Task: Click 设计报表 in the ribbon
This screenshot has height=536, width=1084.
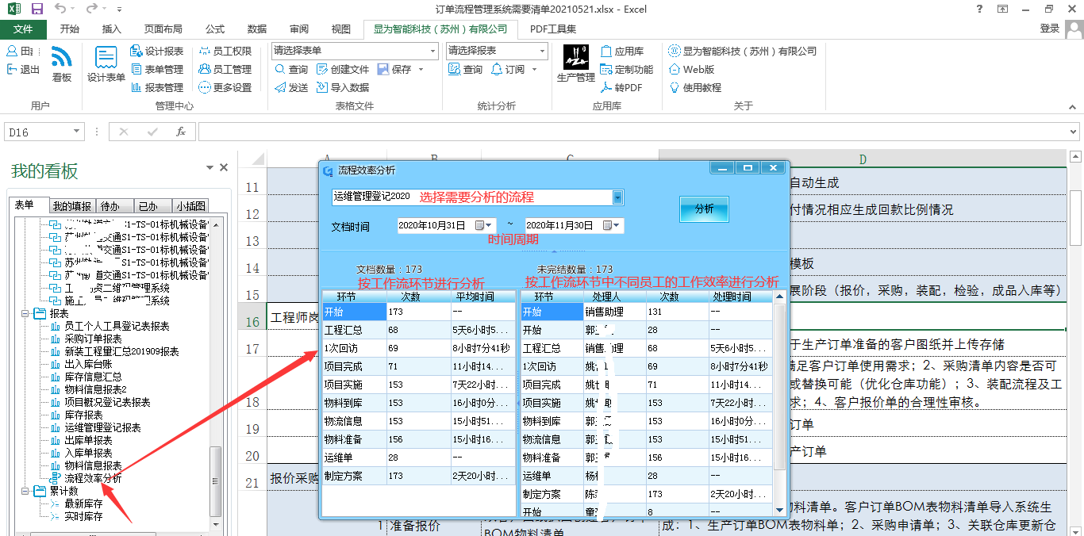Action: coord(157,51)
